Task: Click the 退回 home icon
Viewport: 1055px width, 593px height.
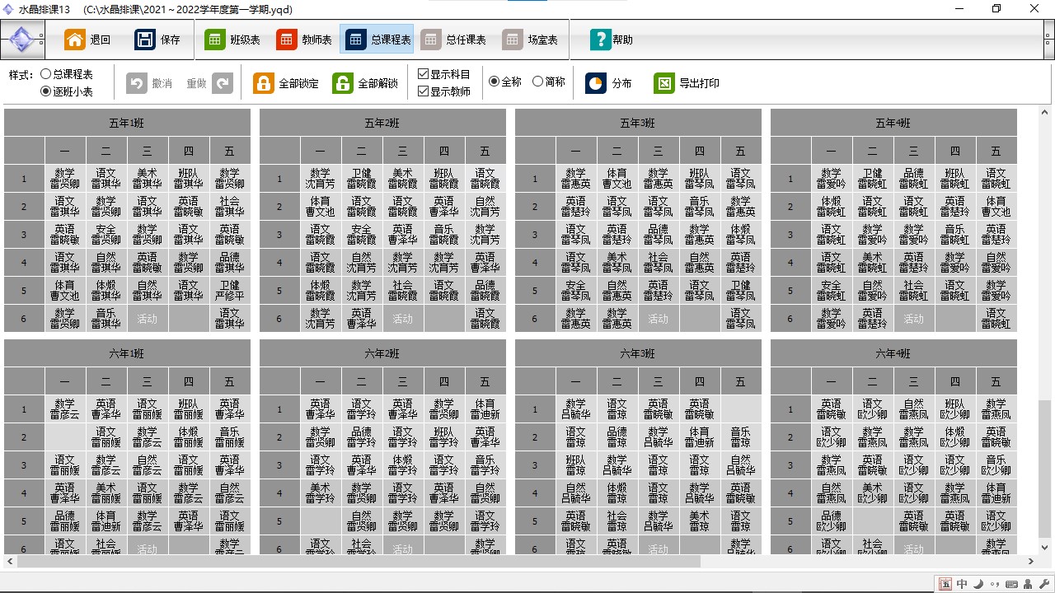Action: point(75,40)
